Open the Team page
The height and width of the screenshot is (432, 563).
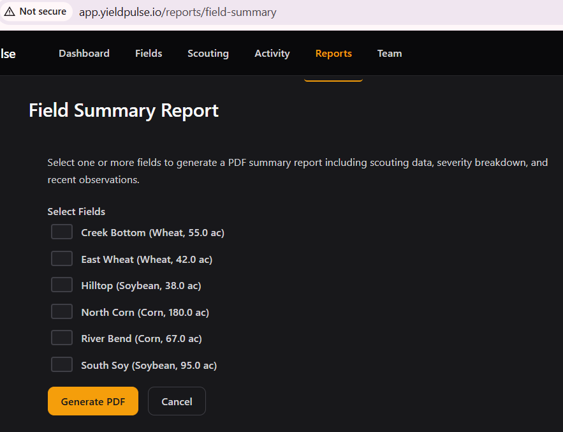click(x=390, y=54)
